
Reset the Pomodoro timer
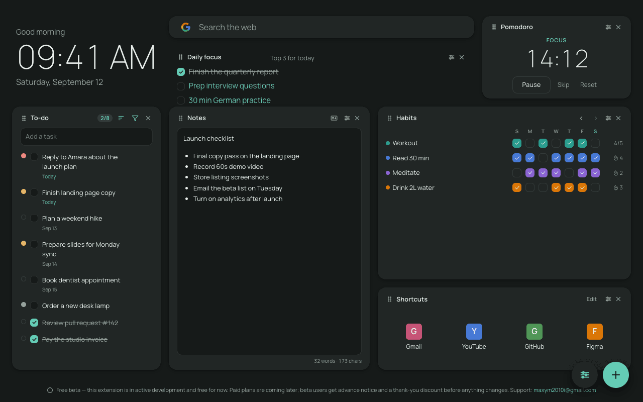coord(588,85)
